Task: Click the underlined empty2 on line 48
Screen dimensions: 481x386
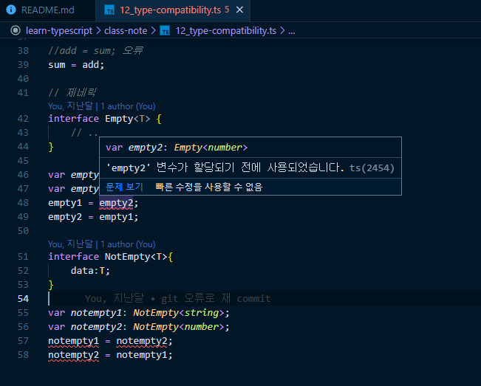Action: (117, 203)
